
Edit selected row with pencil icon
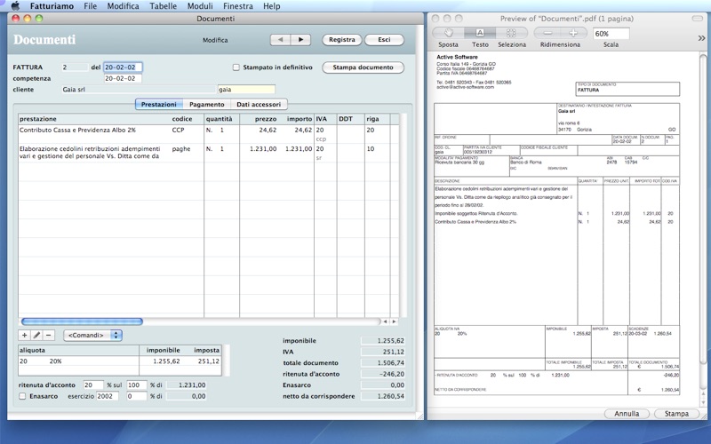36,335
